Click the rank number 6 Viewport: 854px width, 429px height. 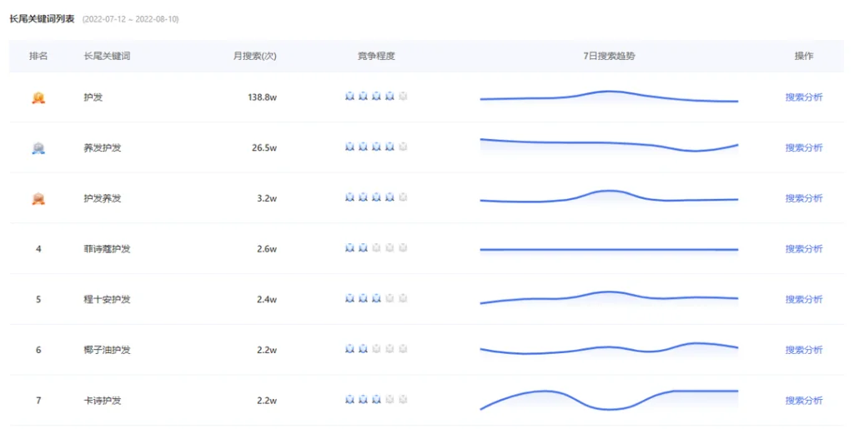click(x=38, y=350)
